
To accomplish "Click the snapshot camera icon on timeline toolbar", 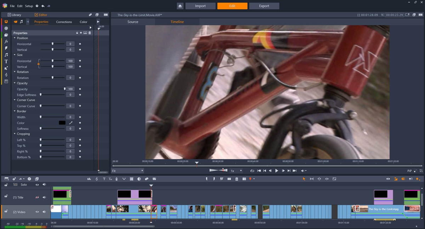I will coord(244,179).
